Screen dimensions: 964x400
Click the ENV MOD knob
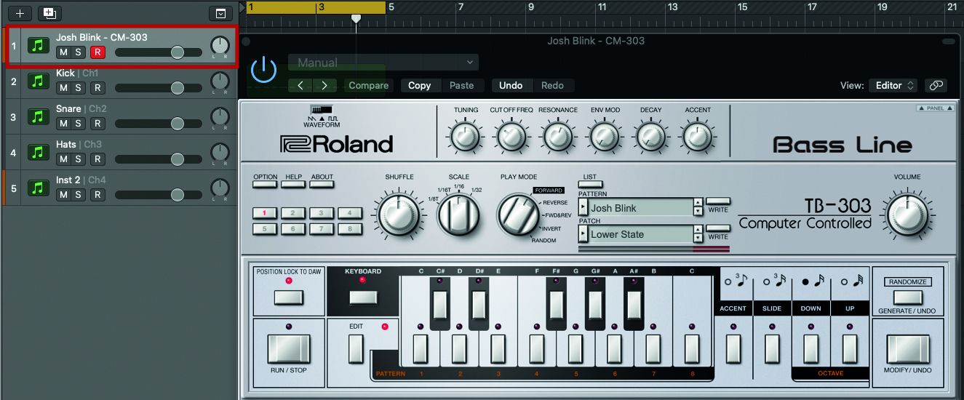[x=605, y=135]
